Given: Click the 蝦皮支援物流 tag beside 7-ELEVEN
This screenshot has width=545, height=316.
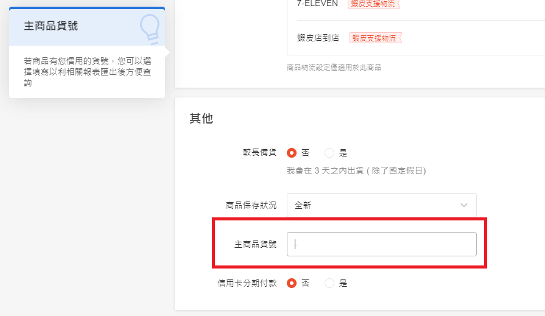Looking at the screenshot, I should click(374, 4).
